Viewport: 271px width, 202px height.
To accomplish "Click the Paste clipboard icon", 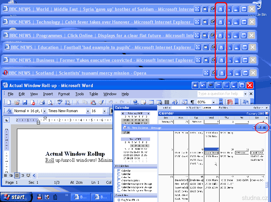I will coord(93,102).
